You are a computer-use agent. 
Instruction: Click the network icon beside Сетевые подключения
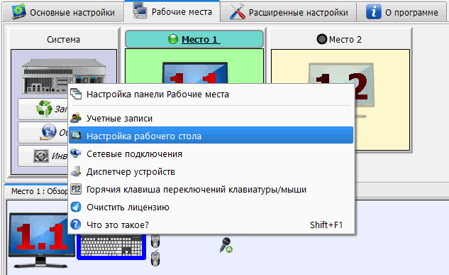76,153
